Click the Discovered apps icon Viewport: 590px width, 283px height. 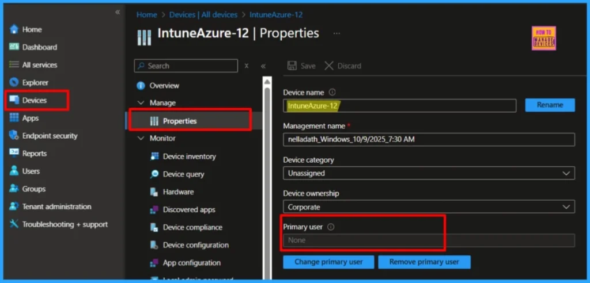(x=154, y=209)
